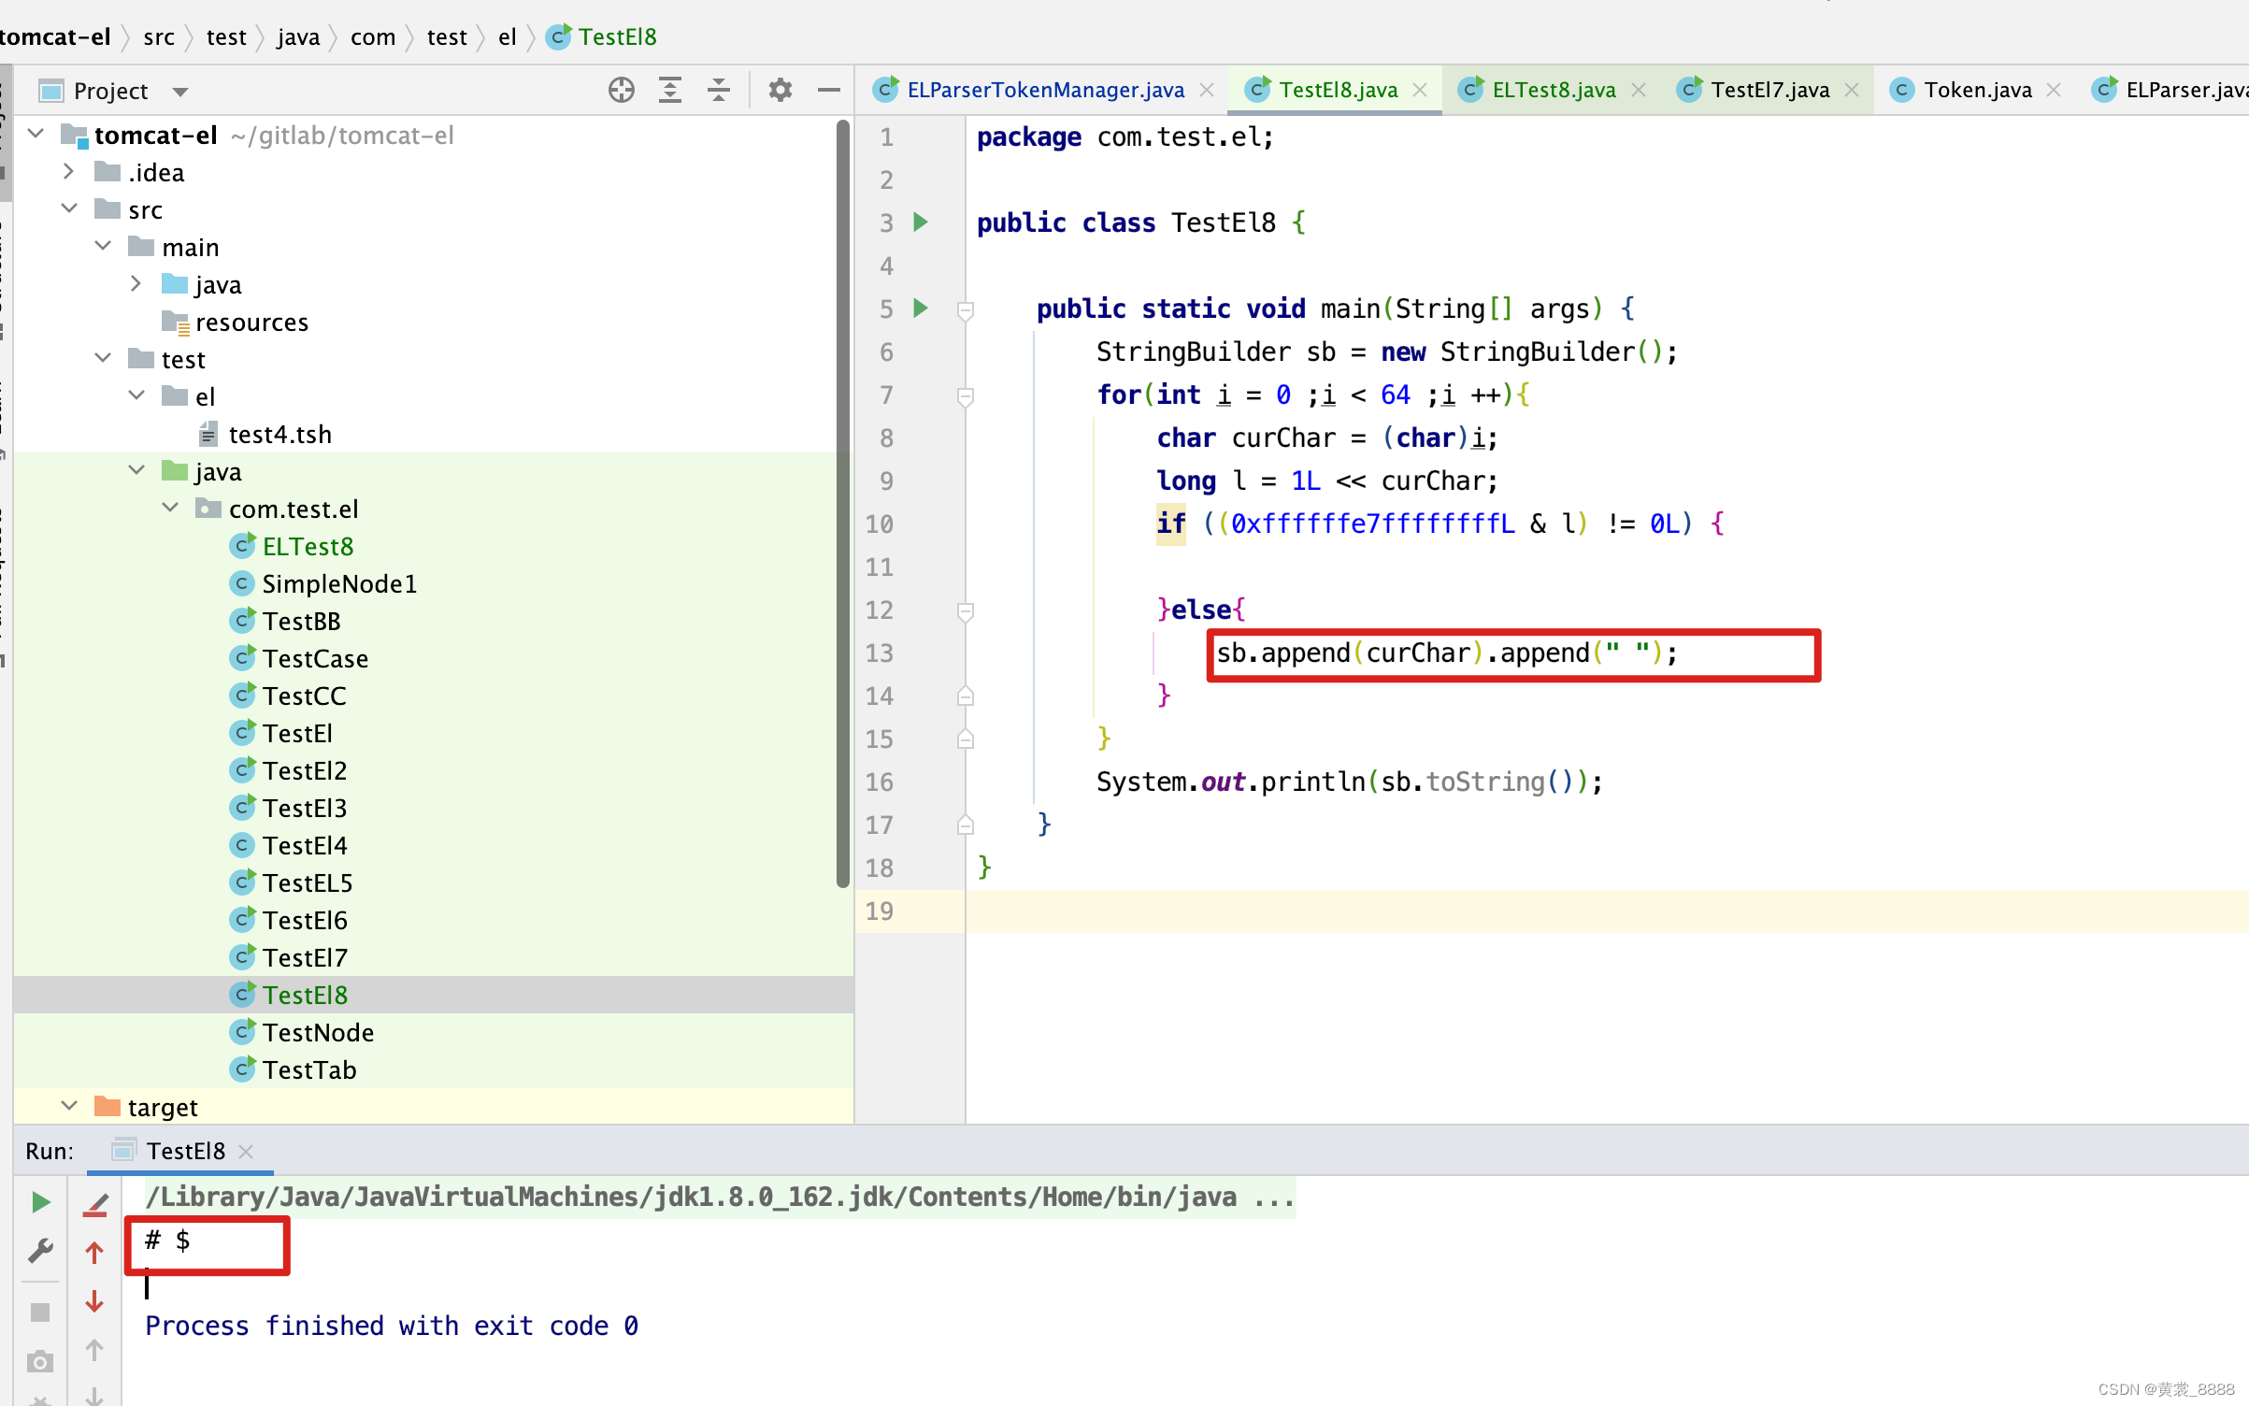This screenshot has width=2249, height=1406.
Task: Select ELTest8 class in project tree
Action: click(x=308, y=546)
